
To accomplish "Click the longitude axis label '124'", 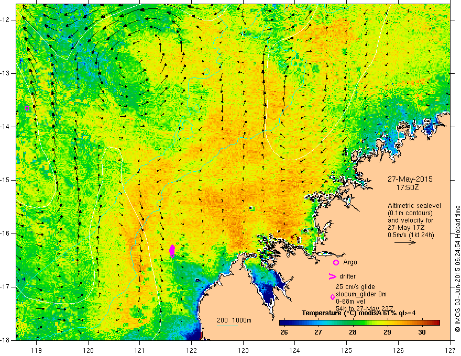I will [295, 350].
